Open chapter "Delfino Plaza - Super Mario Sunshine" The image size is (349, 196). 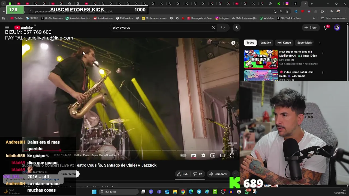(97, 155)
